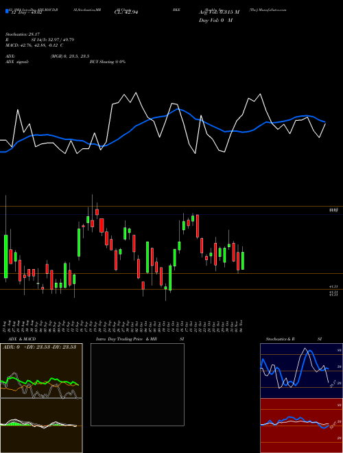This screenshot has width=343, height=453.
Task: Click the '(MGR) 0, 23.5, 23.5' ADX values
Action: 69,56
